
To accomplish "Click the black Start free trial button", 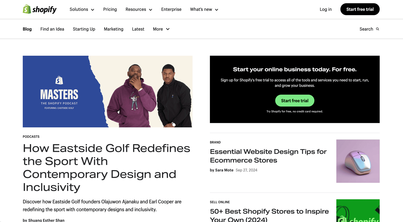I will pos(360,9).
